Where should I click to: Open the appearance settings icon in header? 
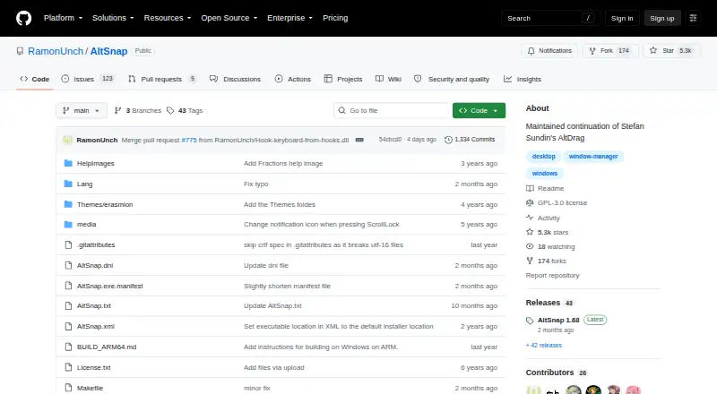click(693, 18)
